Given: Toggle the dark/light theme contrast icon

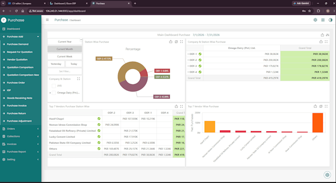Looking at the screenshot, I should coord(331,20).
